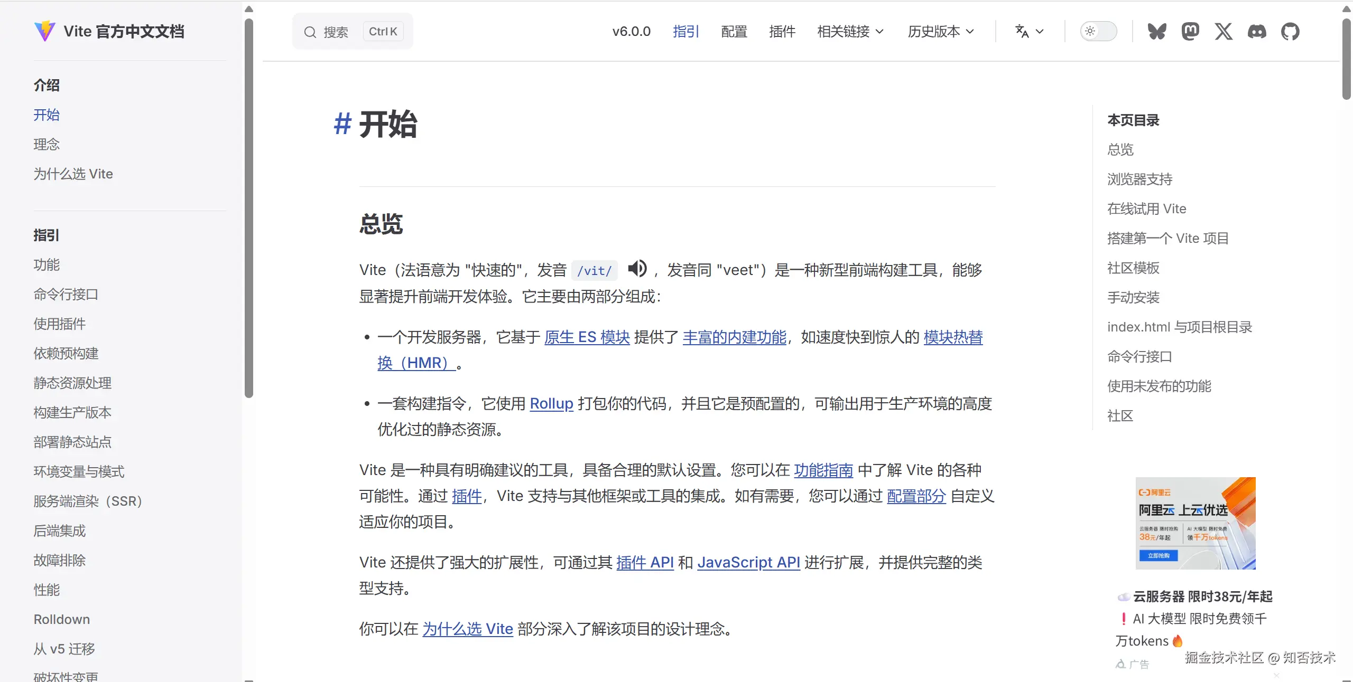Go to the 插件 nav item
Viewport: 1353px width, 682px height.
[782, 32]
